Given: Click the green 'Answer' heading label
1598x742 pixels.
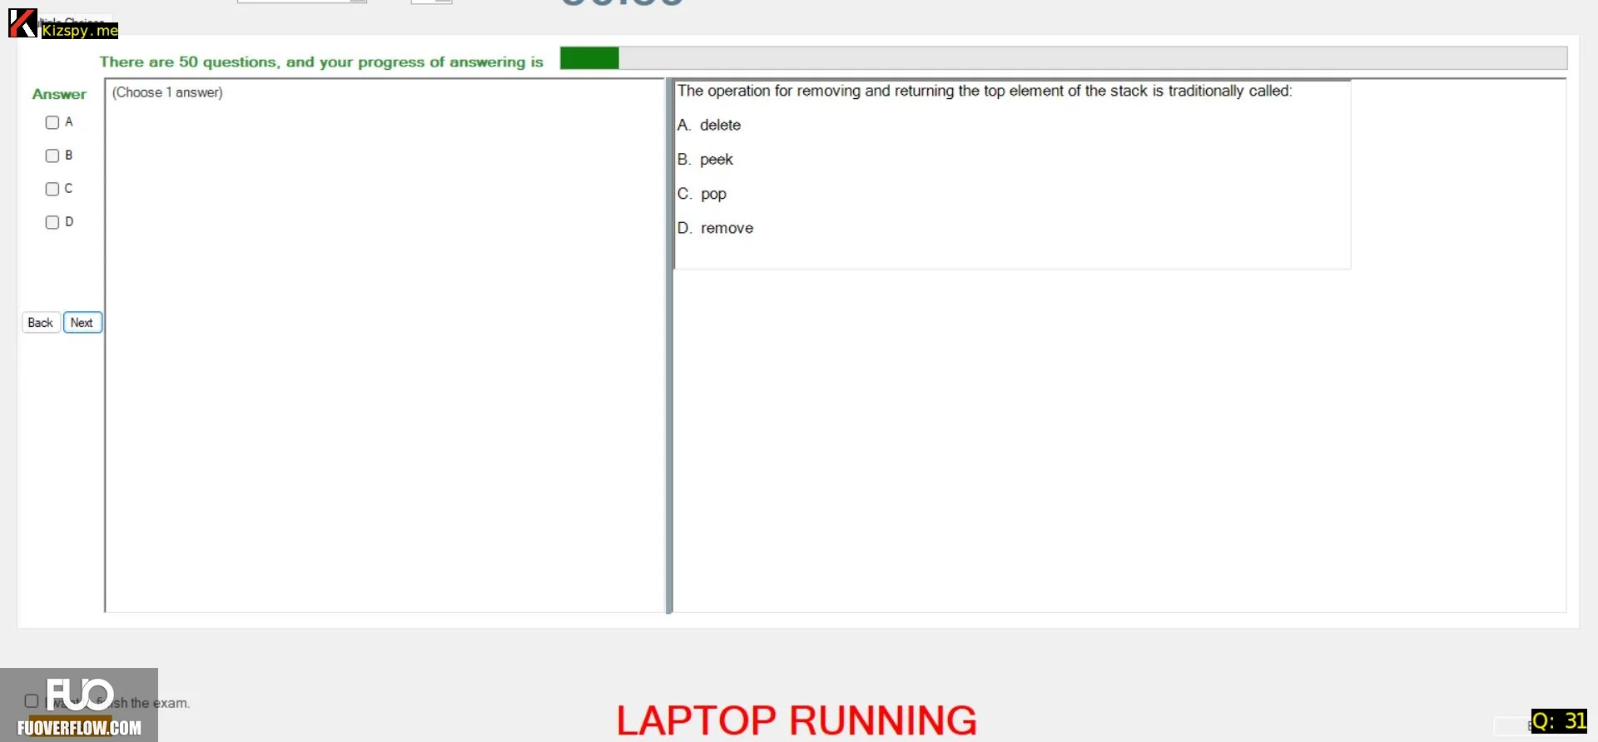Looking at the screenshot, I should click(x=59, y=94).
